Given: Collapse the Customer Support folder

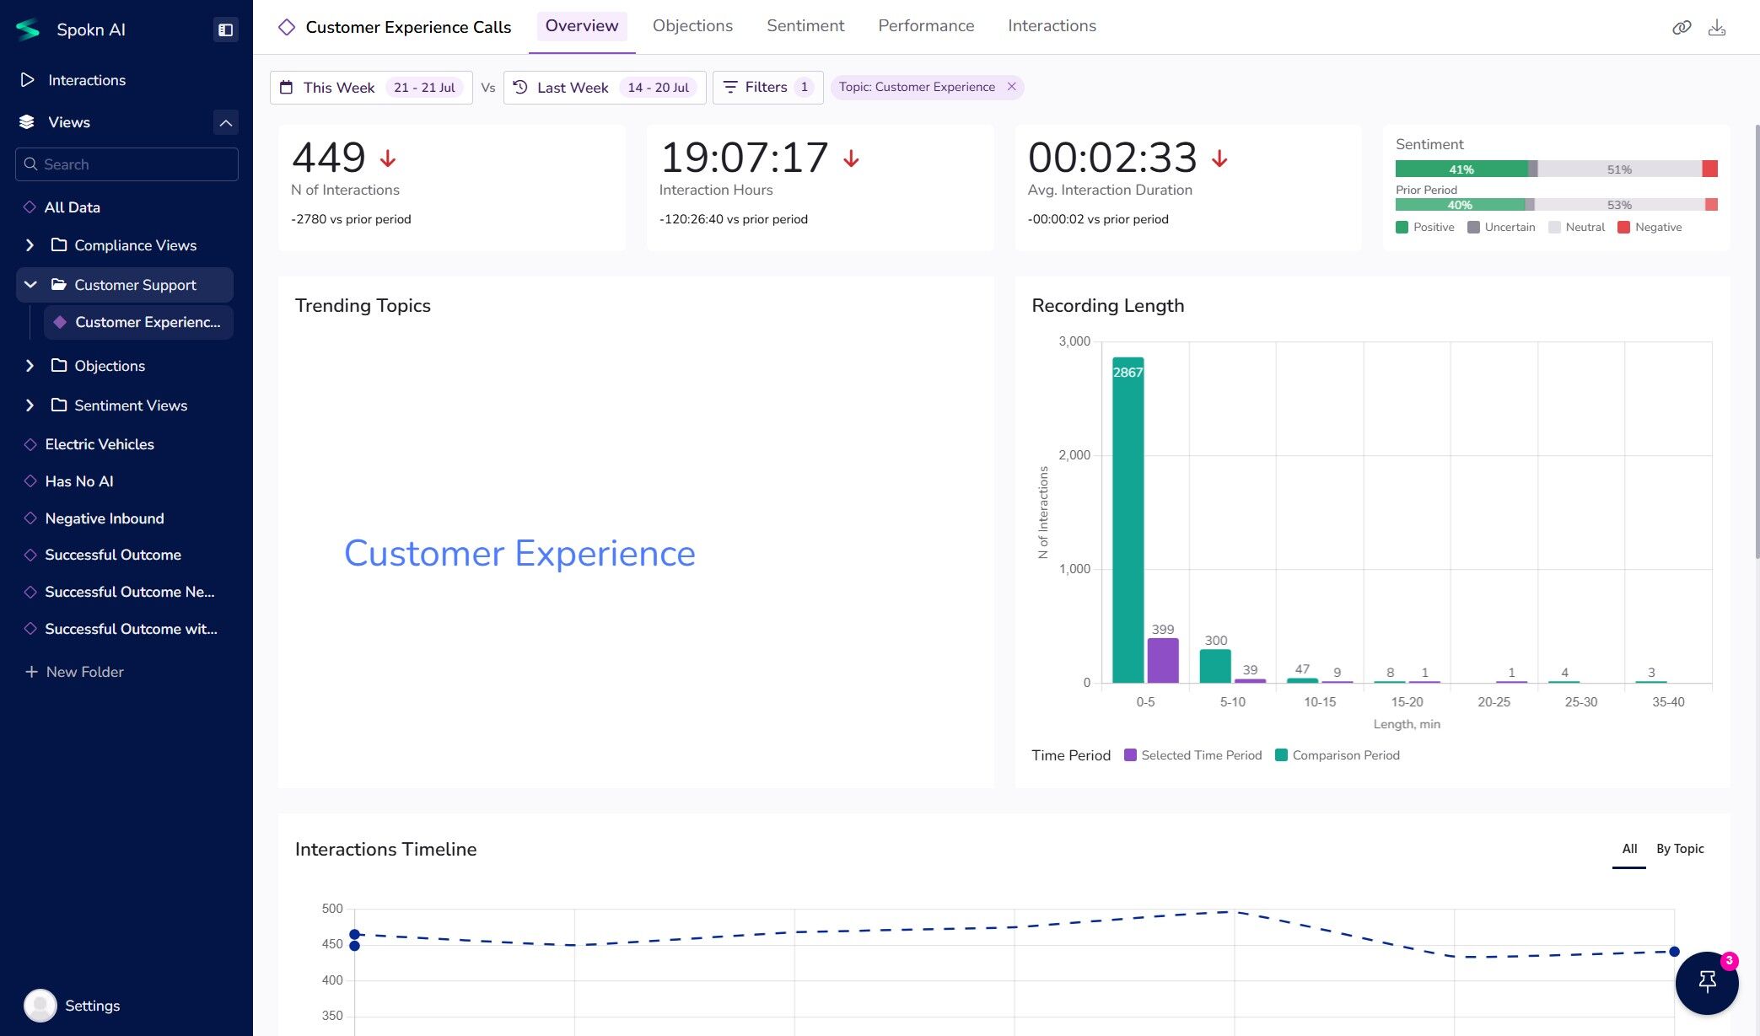Looking at the screenshot, I should pos(30,285).
